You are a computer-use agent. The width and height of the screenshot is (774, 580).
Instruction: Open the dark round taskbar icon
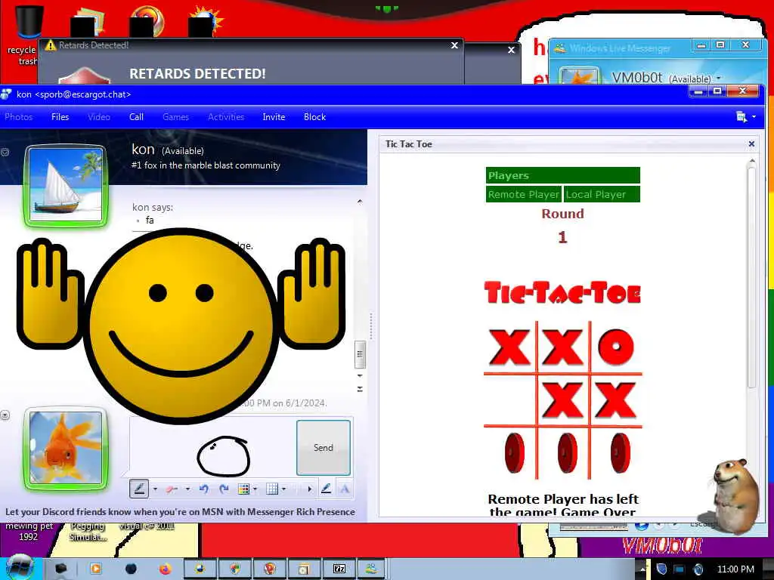[x=131, y=569]
